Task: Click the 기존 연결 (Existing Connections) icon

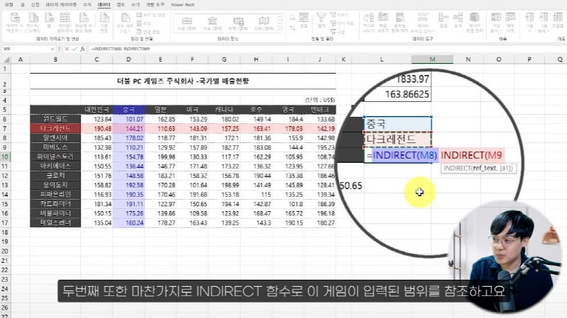Action: point(104,23)
